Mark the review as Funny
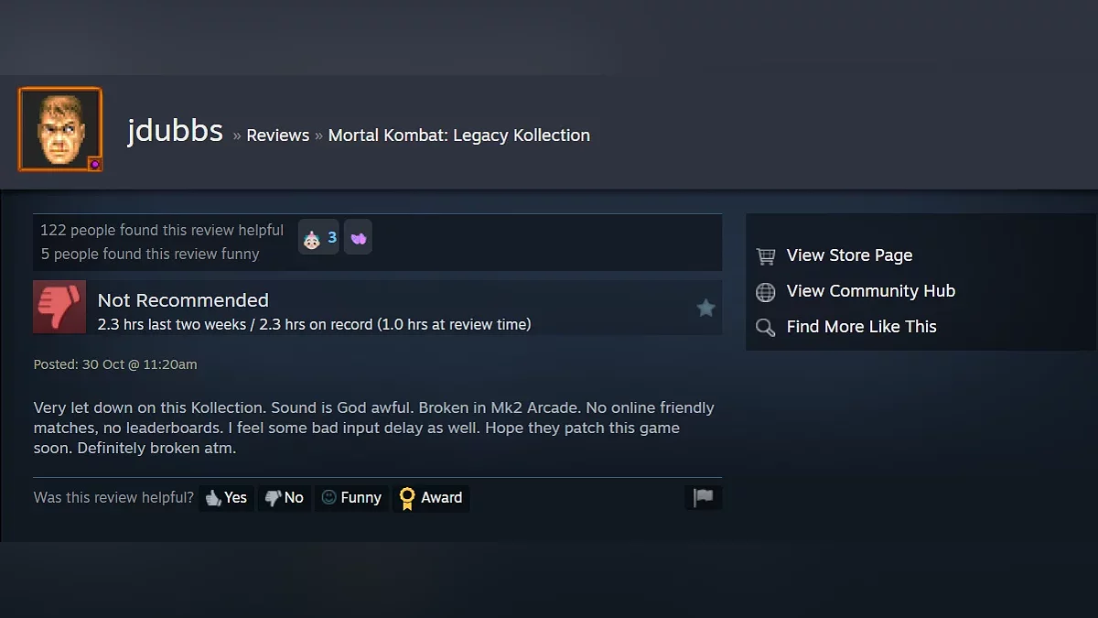This screenshot has width=1098, height=618. pos(351,498)
